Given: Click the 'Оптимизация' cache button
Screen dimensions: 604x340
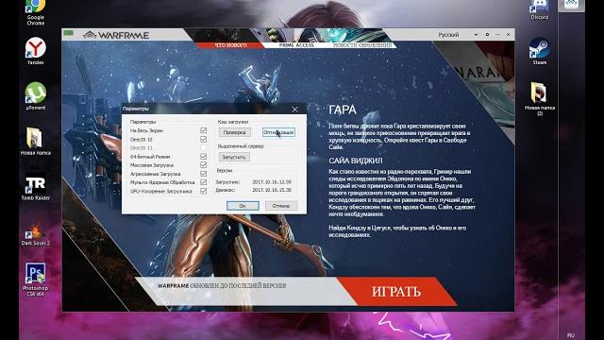Looking at the screenshot, I should point(278,132).
